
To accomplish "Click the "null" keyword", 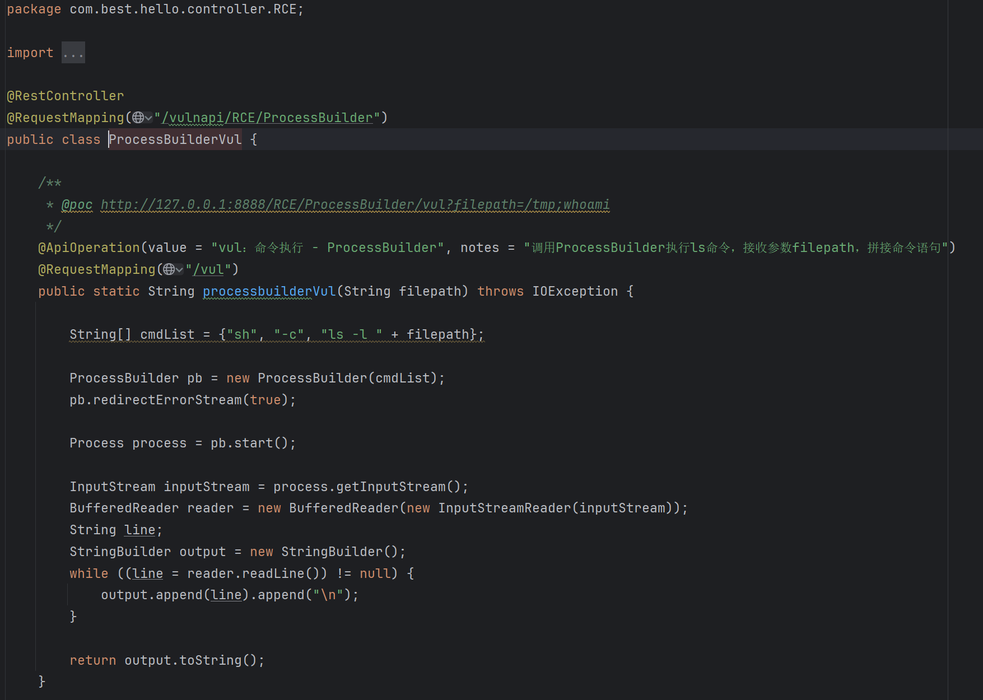I will point(375,573).
